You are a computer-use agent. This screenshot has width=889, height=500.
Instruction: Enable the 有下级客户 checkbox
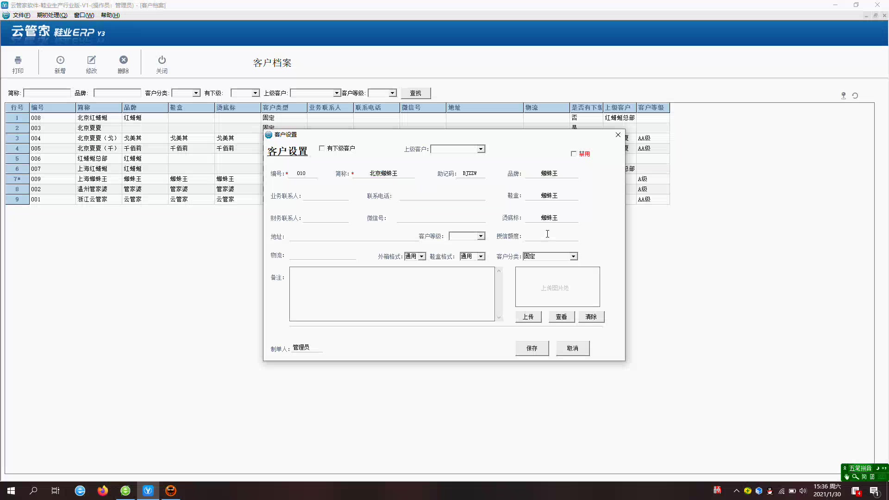tap(322, 148)
